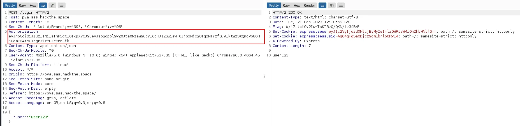Switch request view to Pretty

pyautogui.click(x=10, y=5)
